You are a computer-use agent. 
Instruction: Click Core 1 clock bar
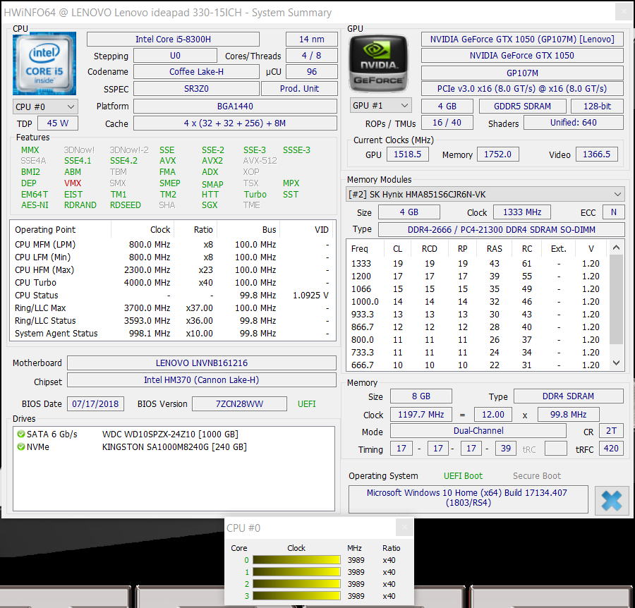tap(296, 572)
